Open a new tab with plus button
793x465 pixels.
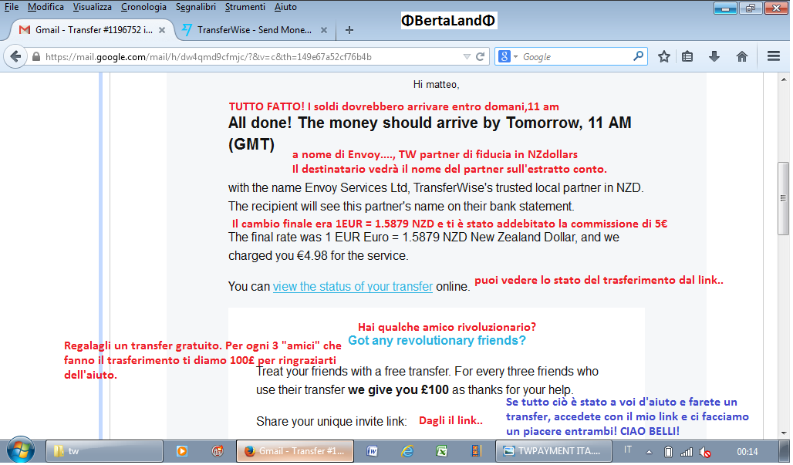pyautogui.click(x=349, y=30)
